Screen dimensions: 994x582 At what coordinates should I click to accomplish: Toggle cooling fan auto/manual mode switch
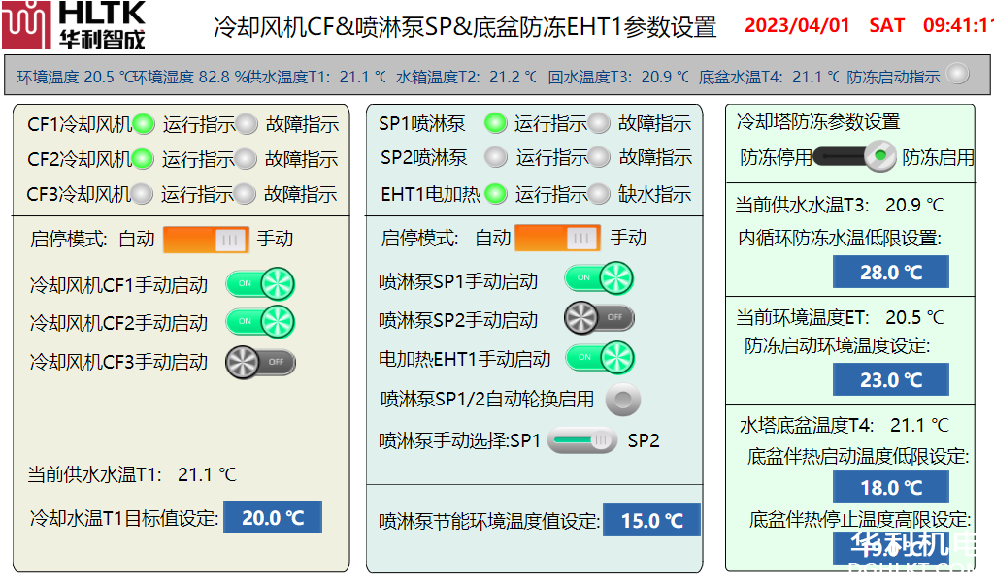206,240
